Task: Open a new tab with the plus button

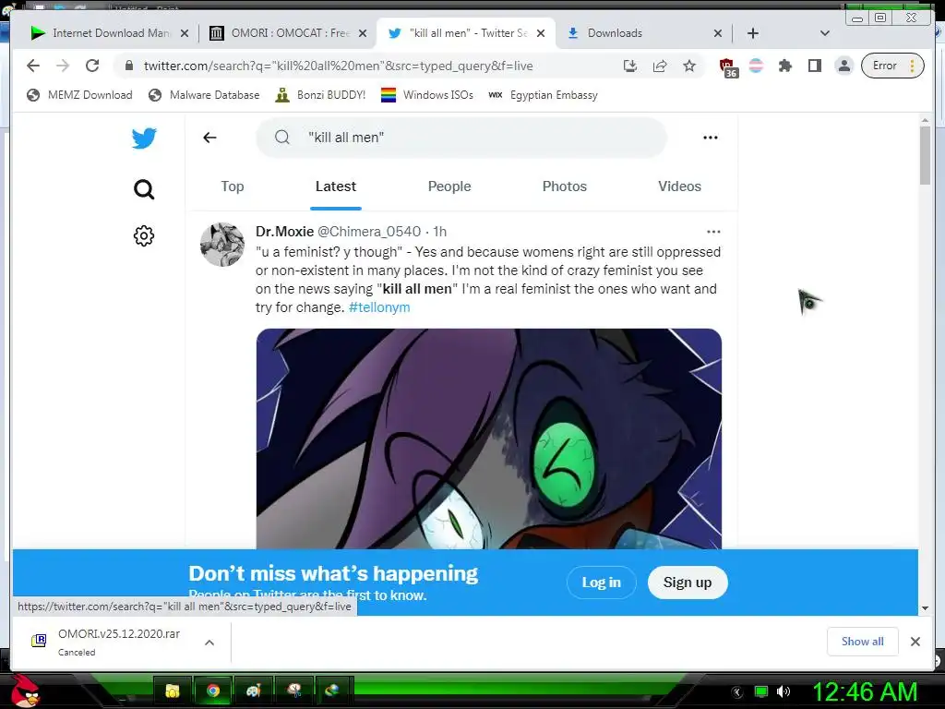Action: [753, 33]
